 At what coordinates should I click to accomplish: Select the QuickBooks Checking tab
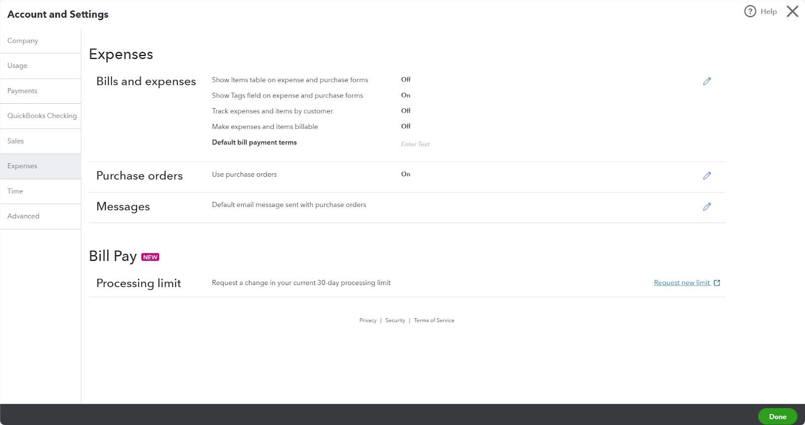pos(42,116)
